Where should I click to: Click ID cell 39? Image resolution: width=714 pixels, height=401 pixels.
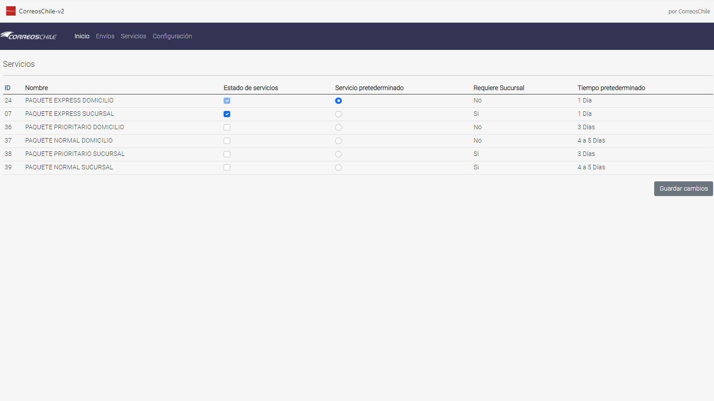pyautogui.click(x=8, y=167)
